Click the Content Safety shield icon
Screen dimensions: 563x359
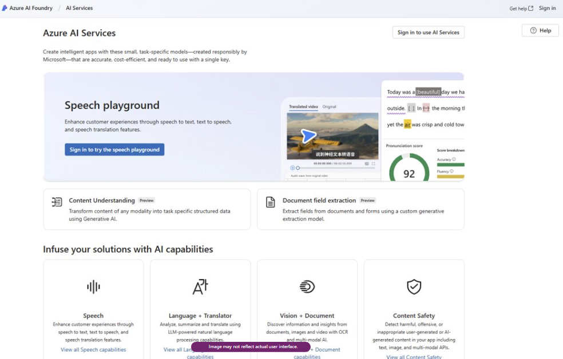[x=414, y=286]
